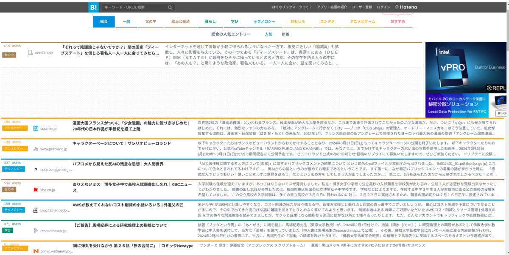Select the アニメとゲーム category tab
509x255 pixels.
click(x=363, y=22)
